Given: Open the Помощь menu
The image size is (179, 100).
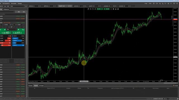Looking at the screenshot, I should 20,4.
